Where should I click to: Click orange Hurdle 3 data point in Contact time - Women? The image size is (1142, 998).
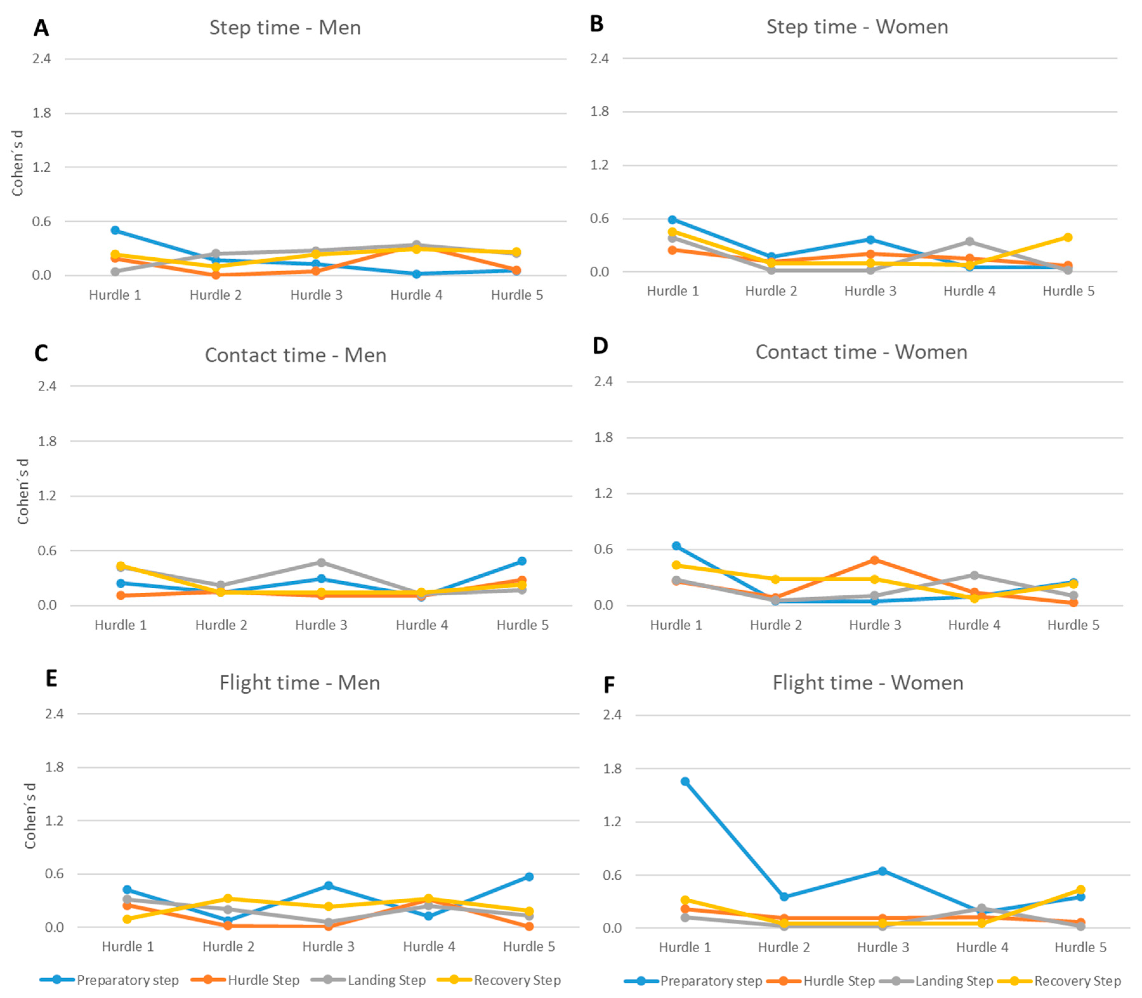pyautogui.click(x=874, y=560)
